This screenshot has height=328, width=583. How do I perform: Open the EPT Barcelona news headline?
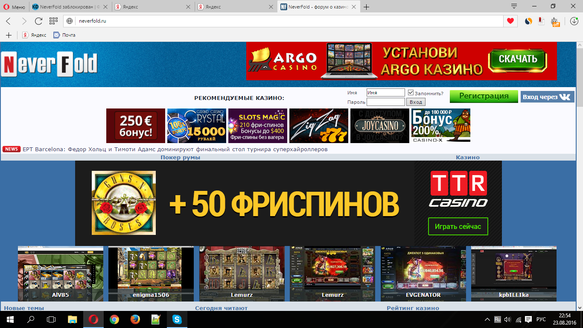175,149
